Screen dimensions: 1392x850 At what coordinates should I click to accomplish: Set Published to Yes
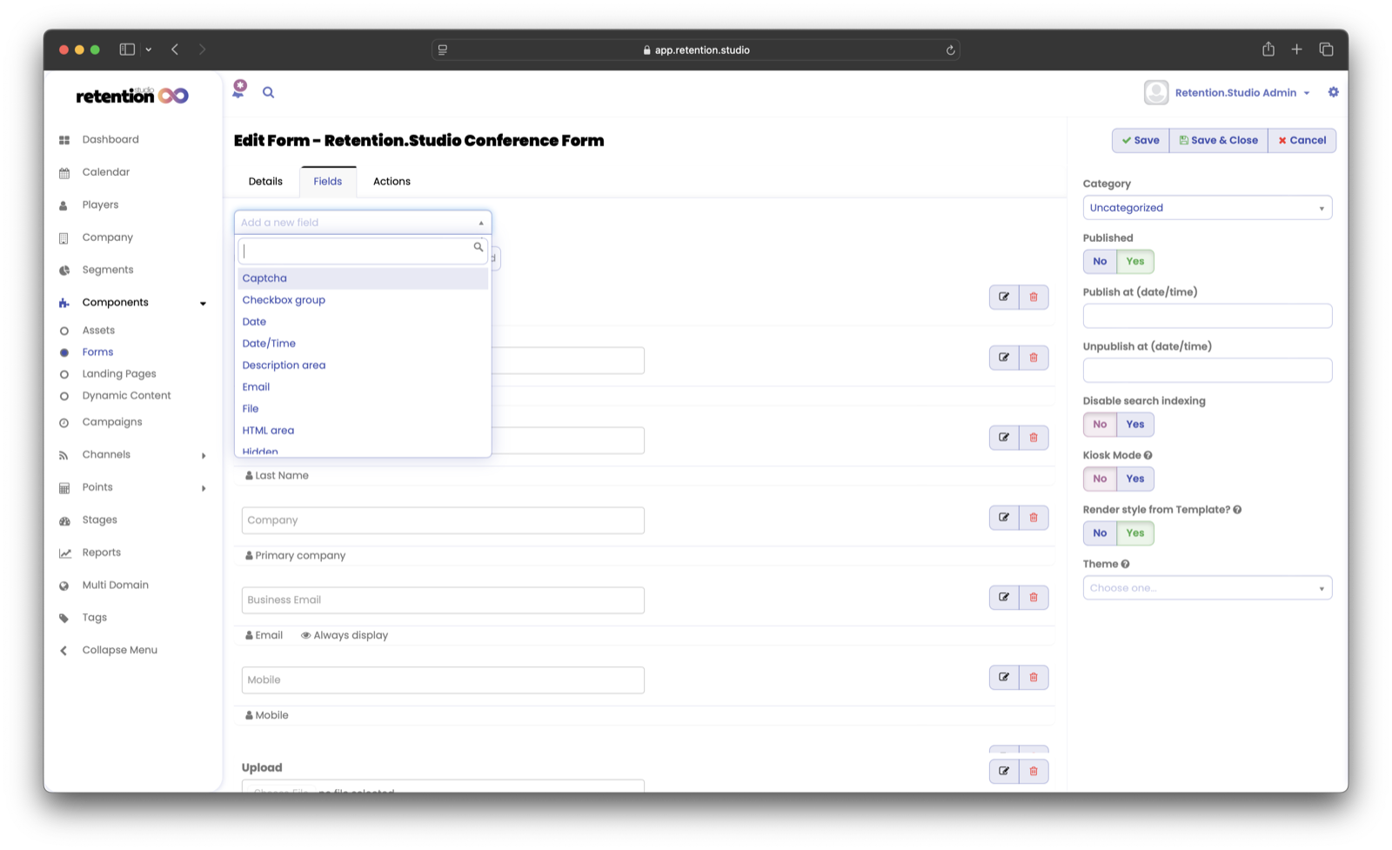coord(1135,261)
